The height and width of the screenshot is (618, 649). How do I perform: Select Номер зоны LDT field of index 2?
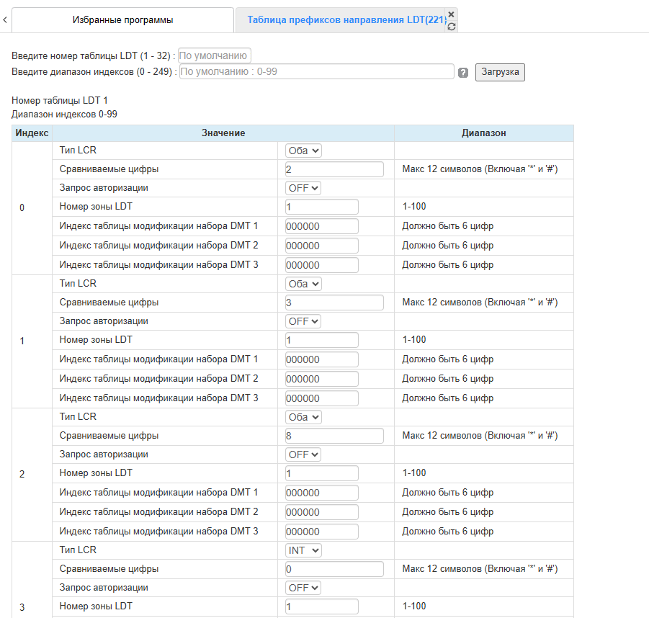pos(321,473)
